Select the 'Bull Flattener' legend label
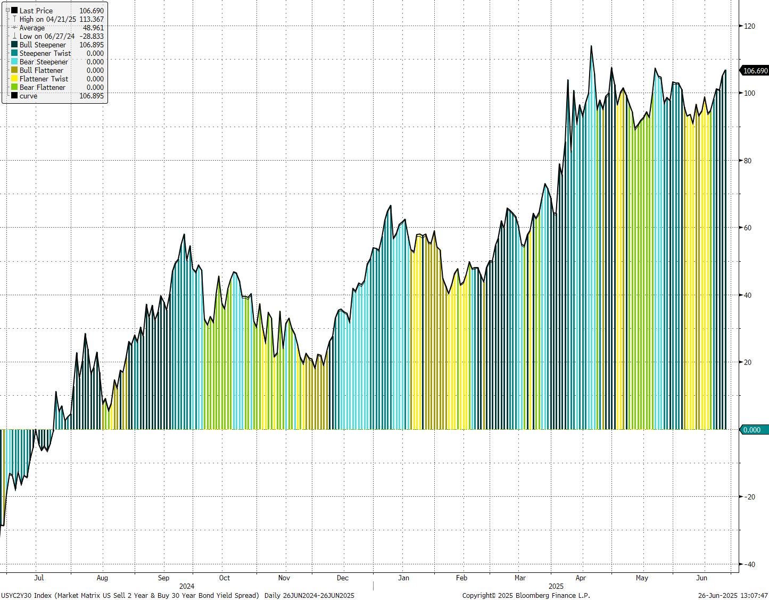 tap(42, 70)
